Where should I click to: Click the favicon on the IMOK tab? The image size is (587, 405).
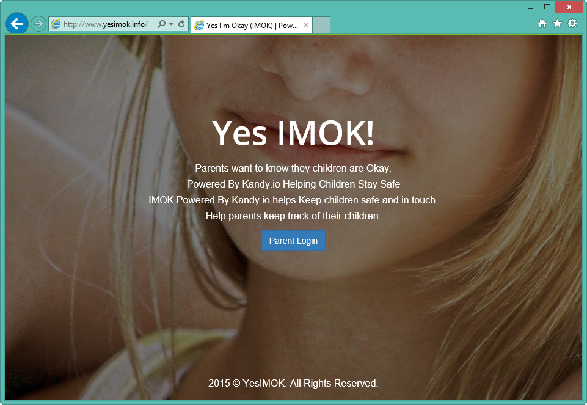point(200,25)
